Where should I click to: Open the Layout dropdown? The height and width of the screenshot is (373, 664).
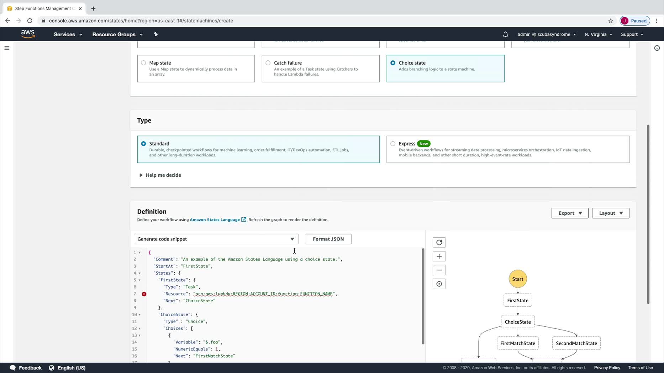pyautogui.click(x=610, y=213)
